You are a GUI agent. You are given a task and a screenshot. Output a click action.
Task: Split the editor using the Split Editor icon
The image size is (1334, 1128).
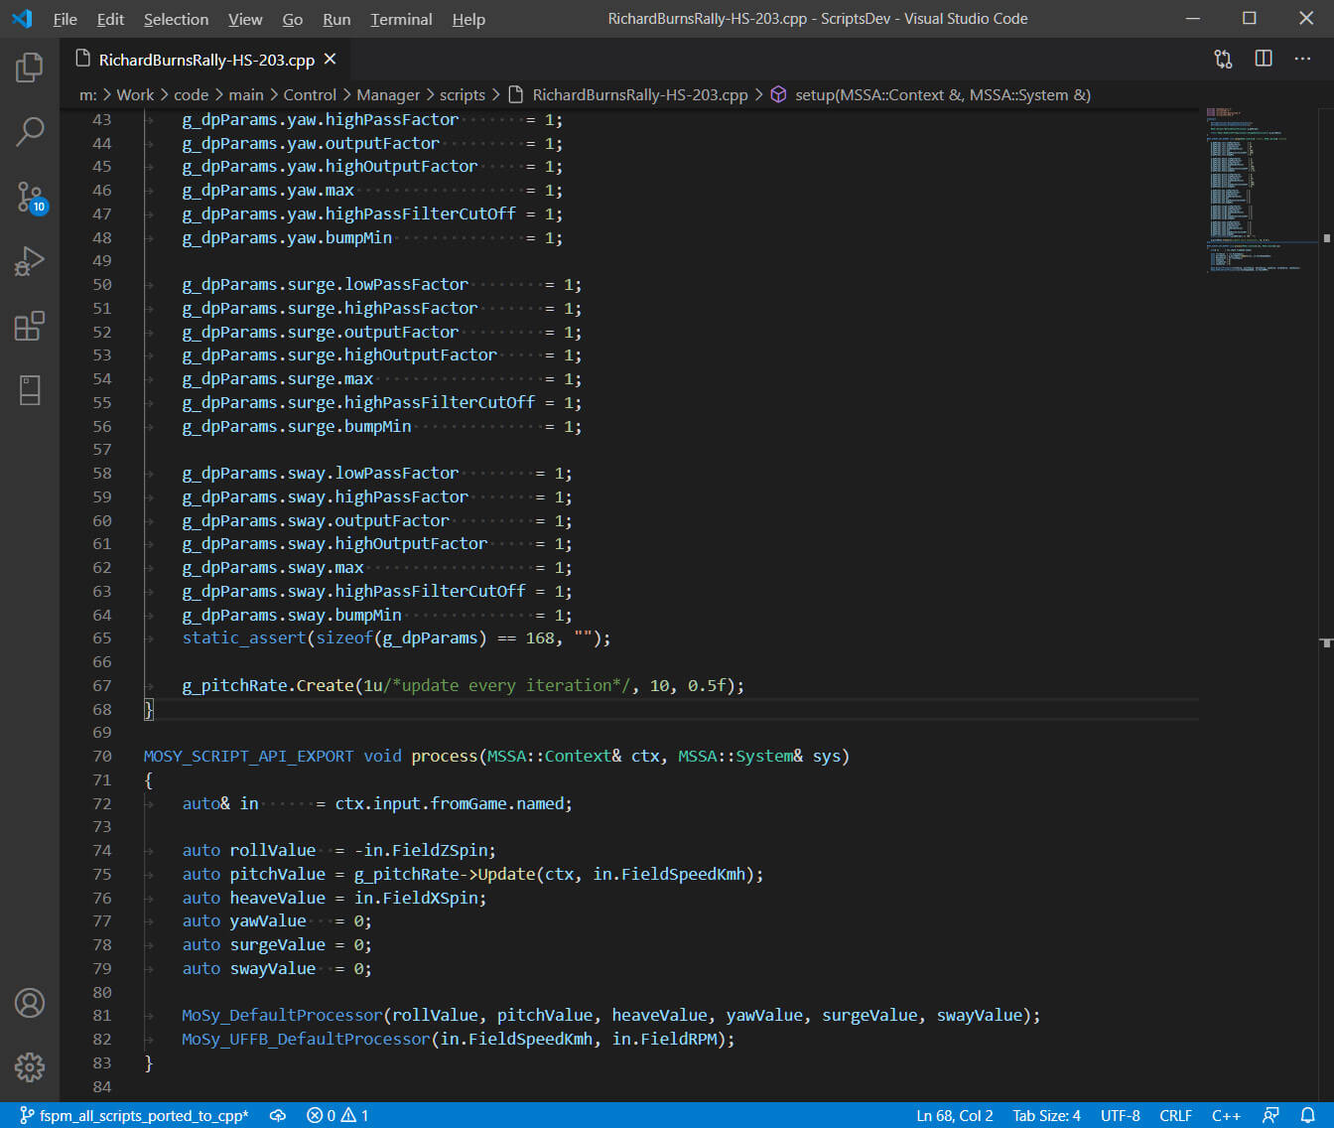pyautogui.click(x=1263, y=59)
